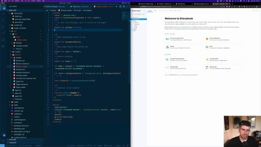Open button.css in the stories folder

point(20,61)
